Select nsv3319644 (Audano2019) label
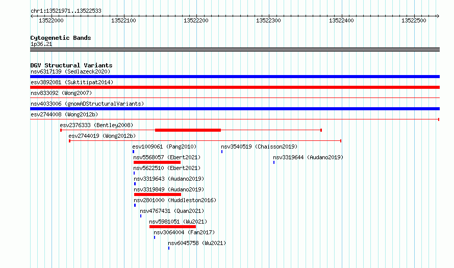454x268 pixels. coord(308,157)
